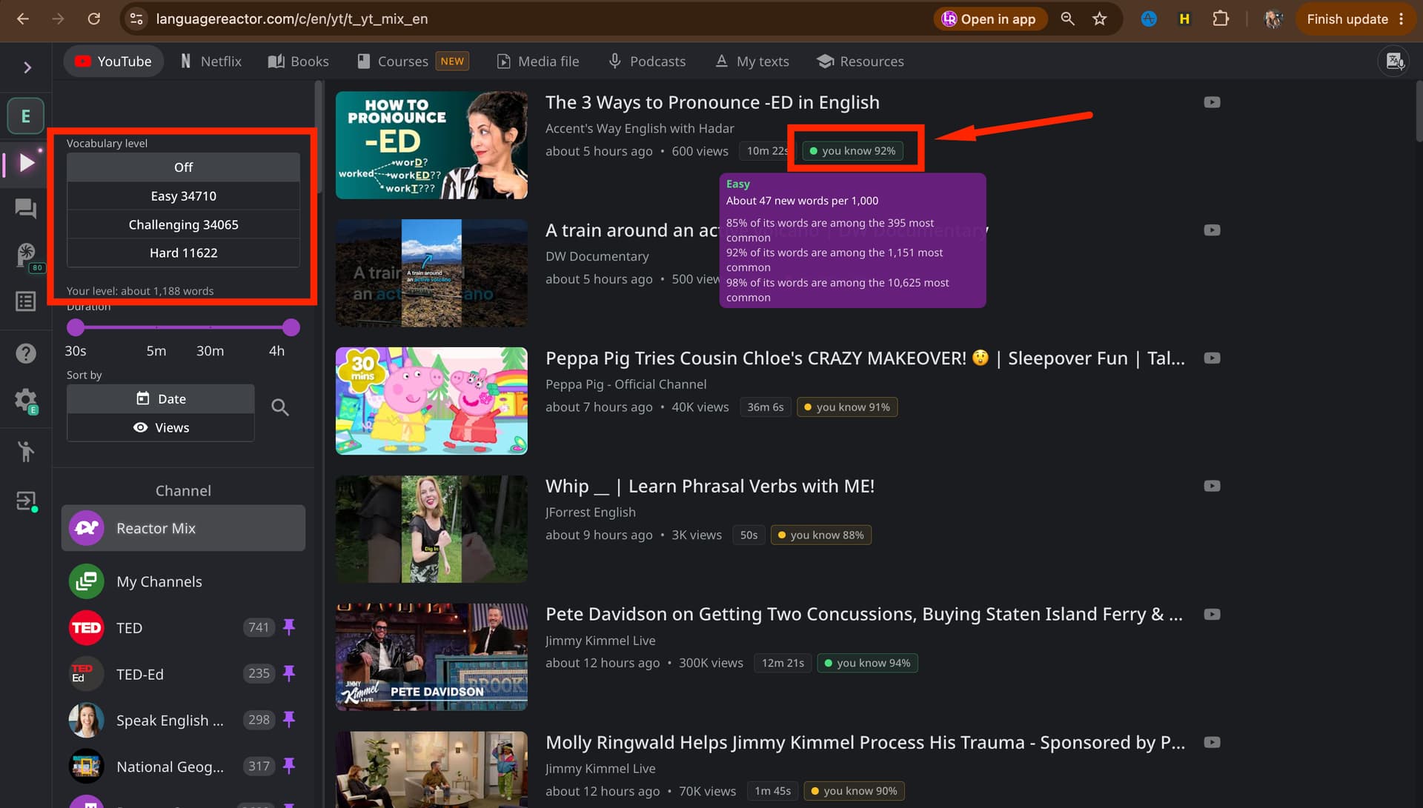Open YouTube icon beside Whip video

pyautogui.click(x=1212, y=486)
